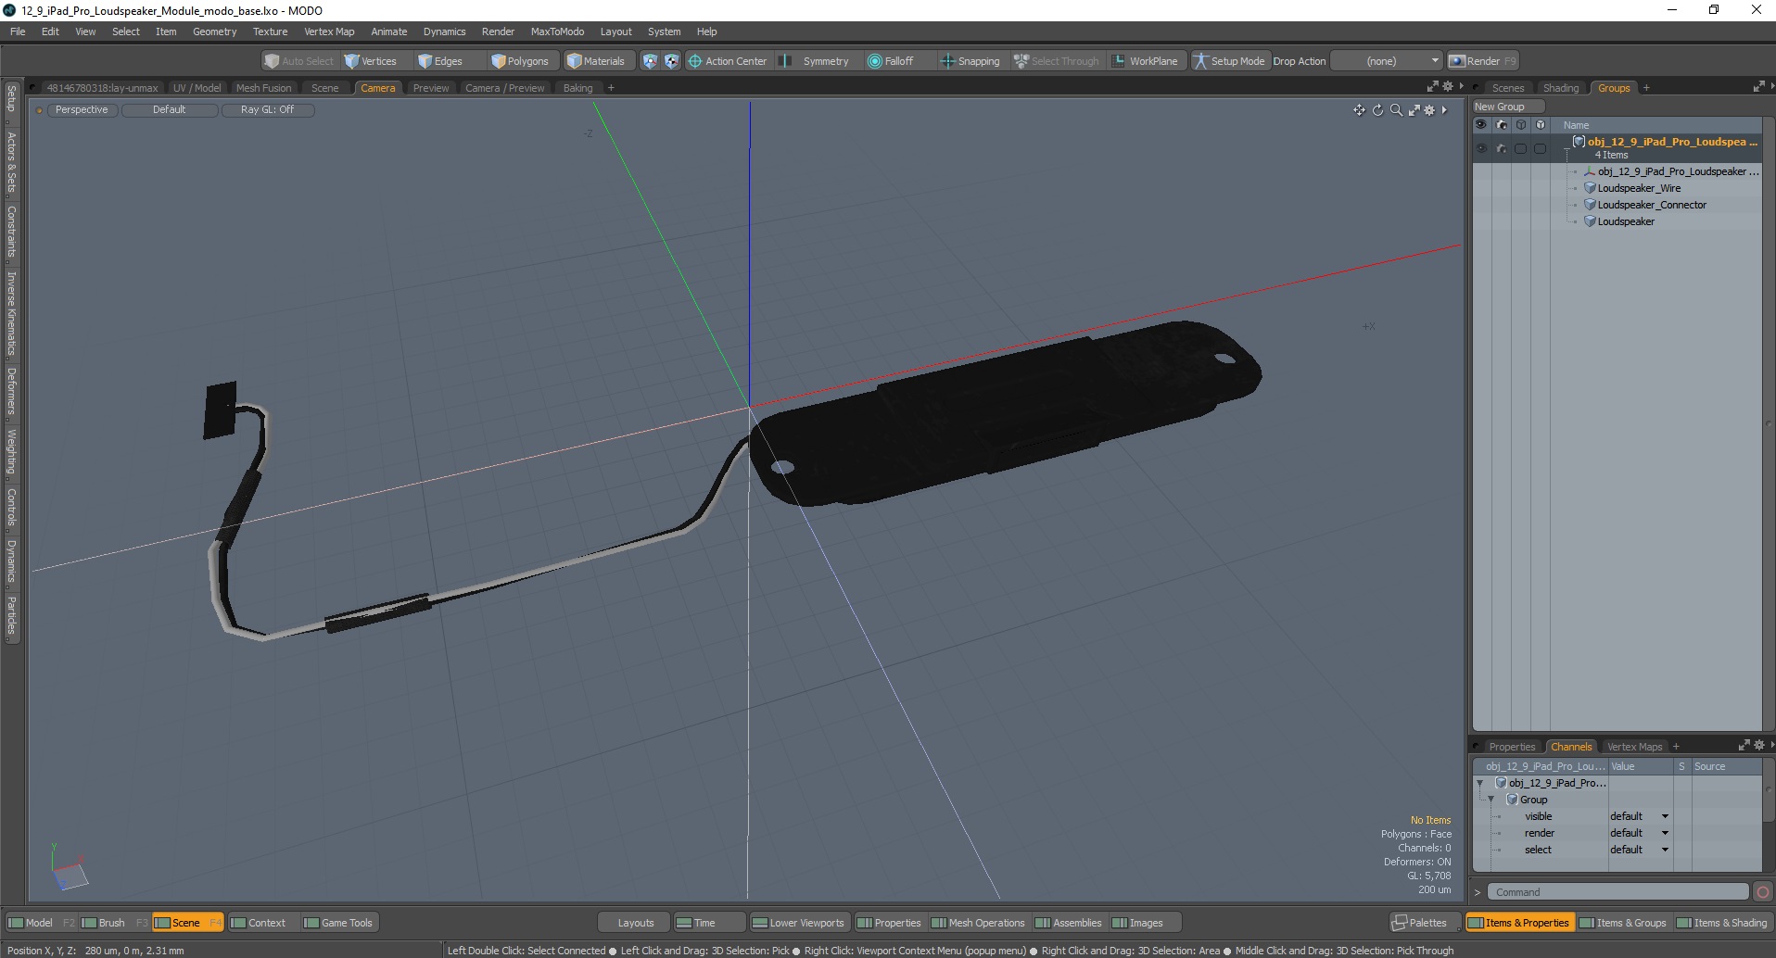Open viewport more-options arrow

click(x=1444, y=110)
